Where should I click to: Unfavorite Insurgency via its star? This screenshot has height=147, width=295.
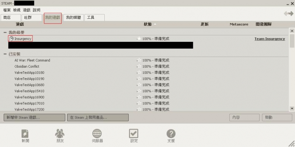pyautogui.click(x=139, y=39)
